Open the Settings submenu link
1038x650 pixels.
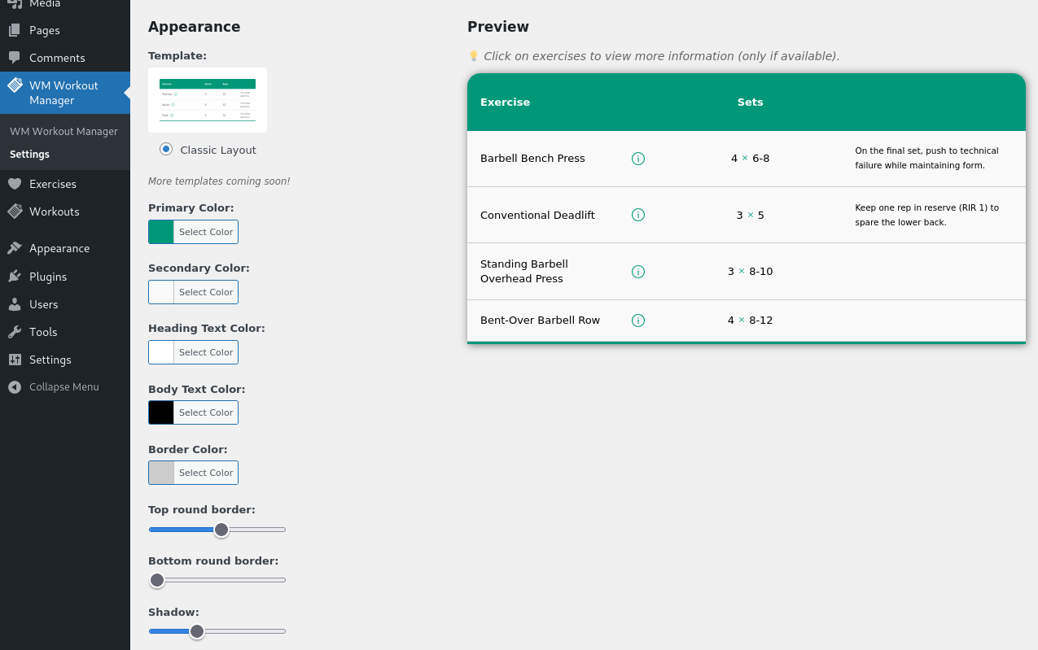(x=29, y=155)
